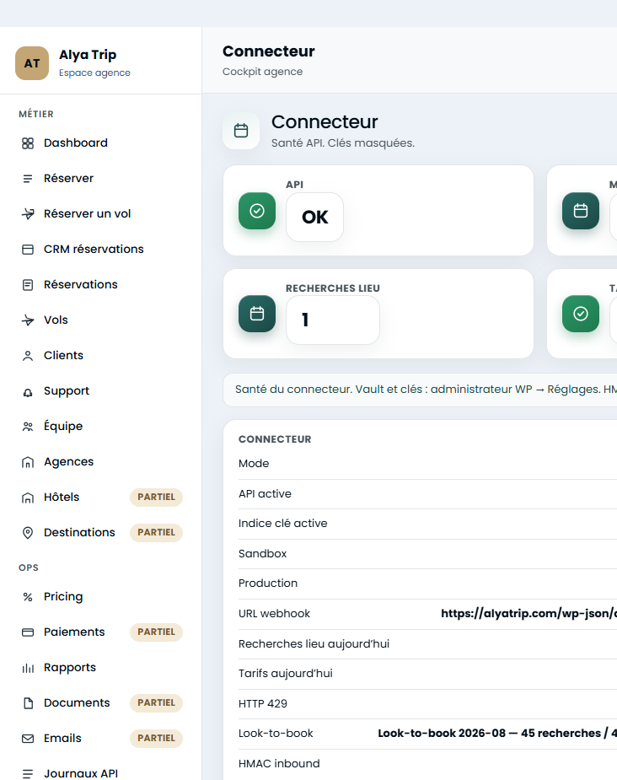Open CRM réservations page

[x=101, y=250]
